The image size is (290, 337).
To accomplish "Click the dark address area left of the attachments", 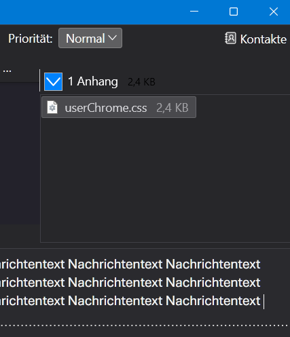I will click(20, 154).
